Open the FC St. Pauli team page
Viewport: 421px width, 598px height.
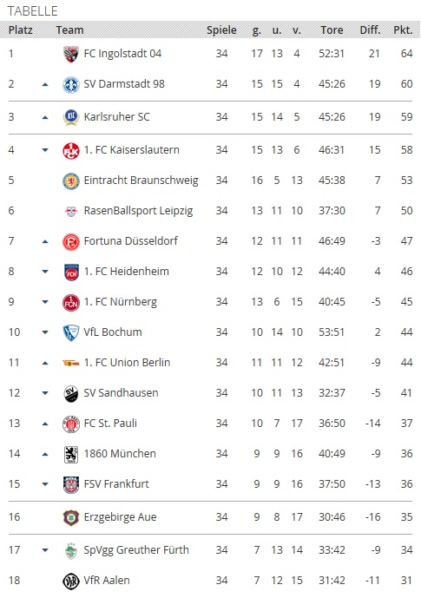click(110, 423)
